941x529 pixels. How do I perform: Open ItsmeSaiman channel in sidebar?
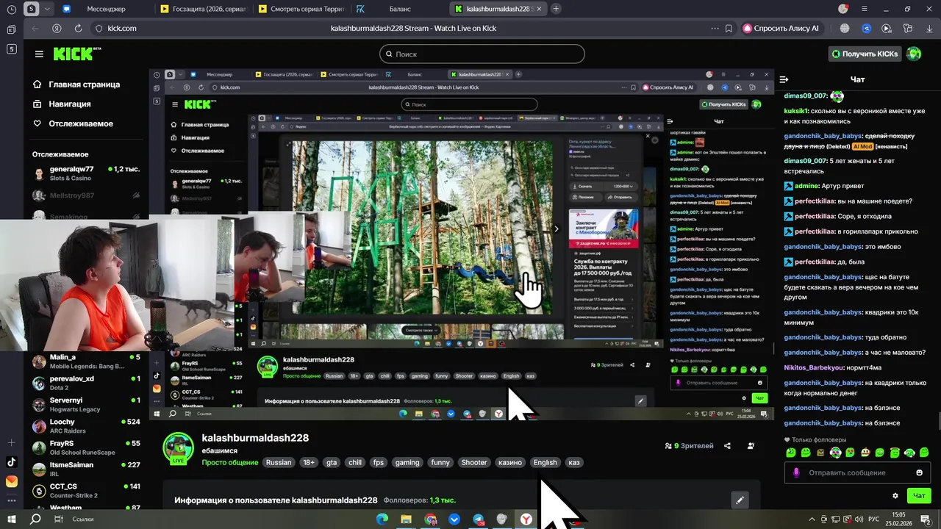pyautogui.click(x=87, y=469)
